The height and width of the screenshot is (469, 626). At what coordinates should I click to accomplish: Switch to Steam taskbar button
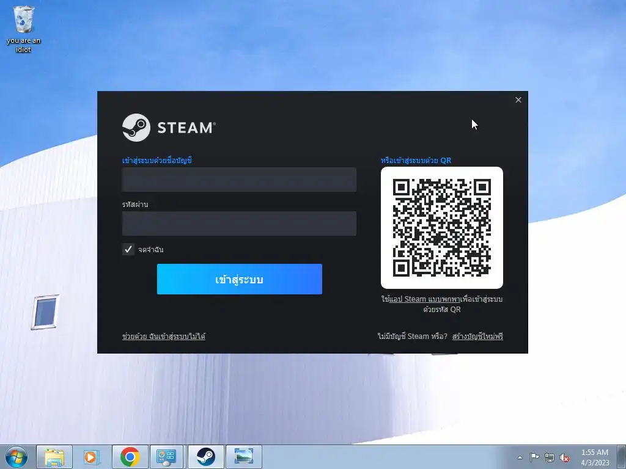(205, 457)
